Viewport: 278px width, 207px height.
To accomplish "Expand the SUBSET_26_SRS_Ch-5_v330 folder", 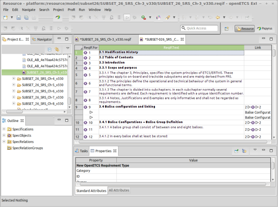I will (14, 85).
